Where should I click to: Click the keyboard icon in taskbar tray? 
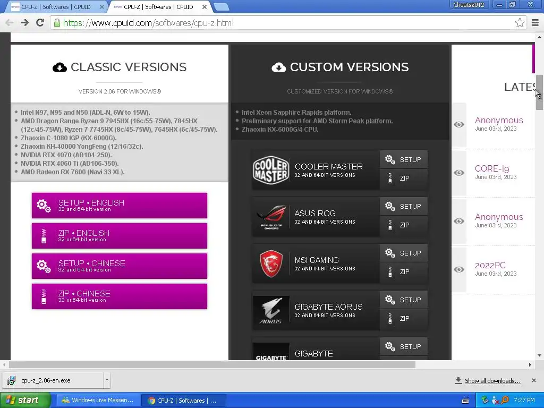click(465, 401)
